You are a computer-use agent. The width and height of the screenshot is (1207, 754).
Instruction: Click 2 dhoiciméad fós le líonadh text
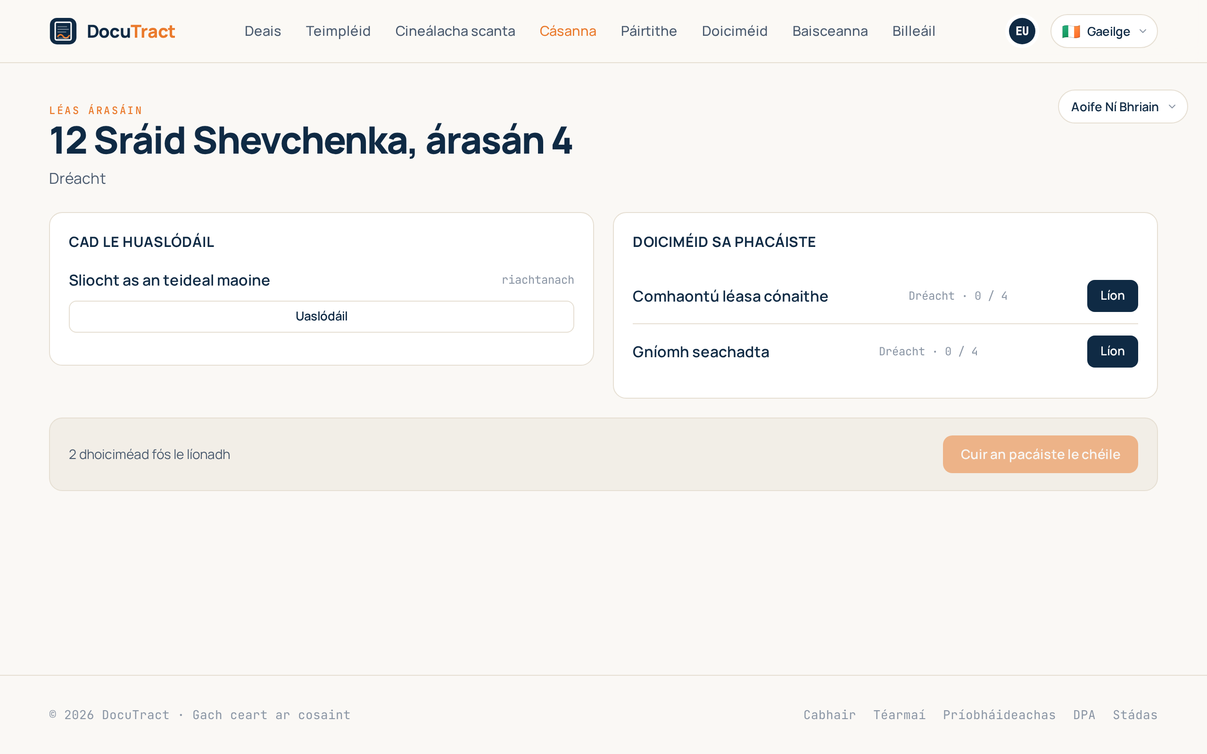[x=149, y=454]
